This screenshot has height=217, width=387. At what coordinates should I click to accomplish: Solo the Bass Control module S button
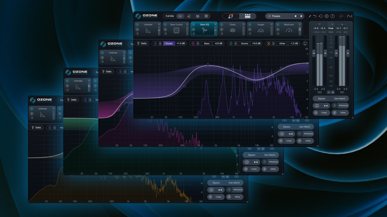coord(165,30)
